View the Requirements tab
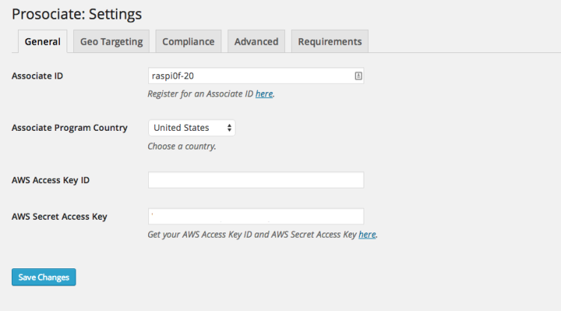 pyautogui.click(x=330, y=41)
